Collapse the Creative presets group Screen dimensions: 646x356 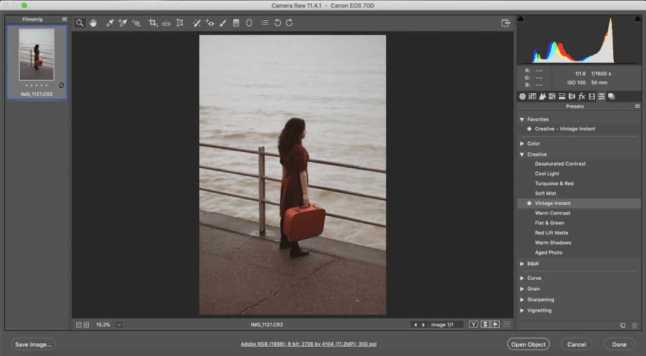pyautogui.click(x=522, y=154)
